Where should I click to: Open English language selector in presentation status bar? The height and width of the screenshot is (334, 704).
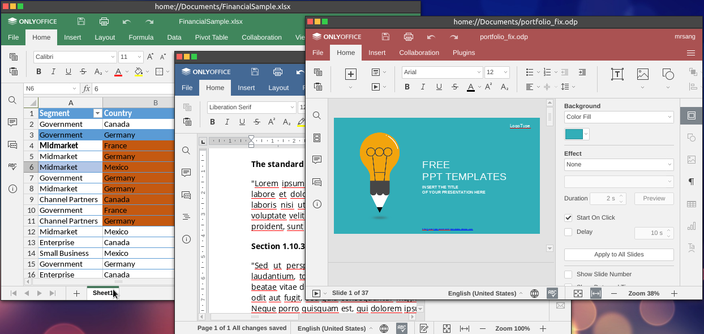pos(485,293)
